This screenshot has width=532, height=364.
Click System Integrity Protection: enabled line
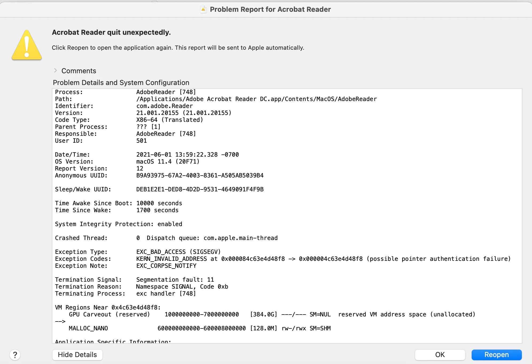[x=119, y=224]
